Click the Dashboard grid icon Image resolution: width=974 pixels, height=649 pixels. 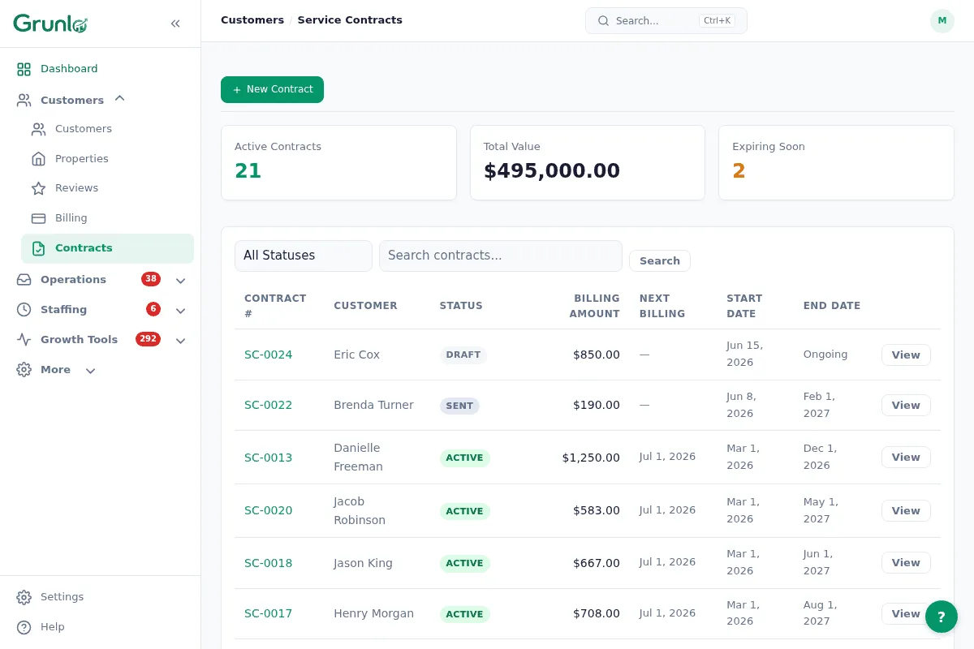(x=24, y=69)
